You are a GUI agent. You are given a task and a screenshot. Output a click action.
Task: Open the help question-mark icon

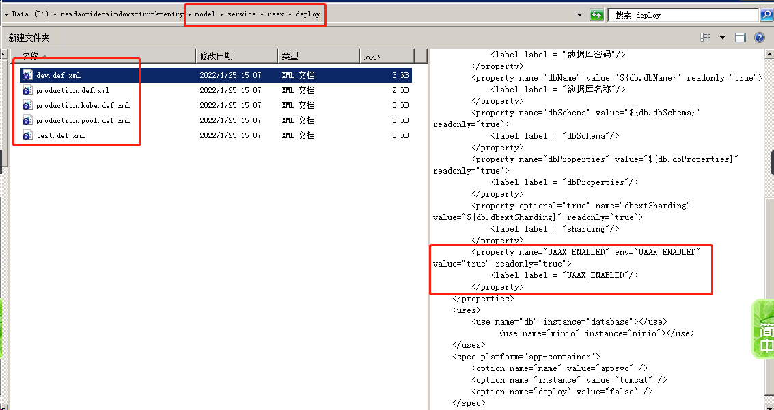759,38
